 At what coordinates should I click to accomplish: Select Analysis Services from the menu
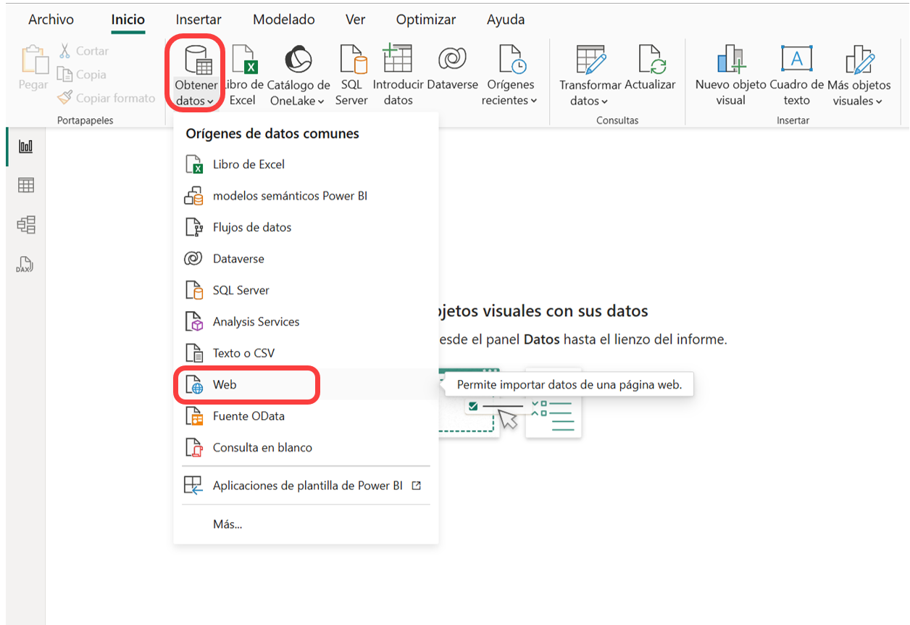tap(306, 322)
